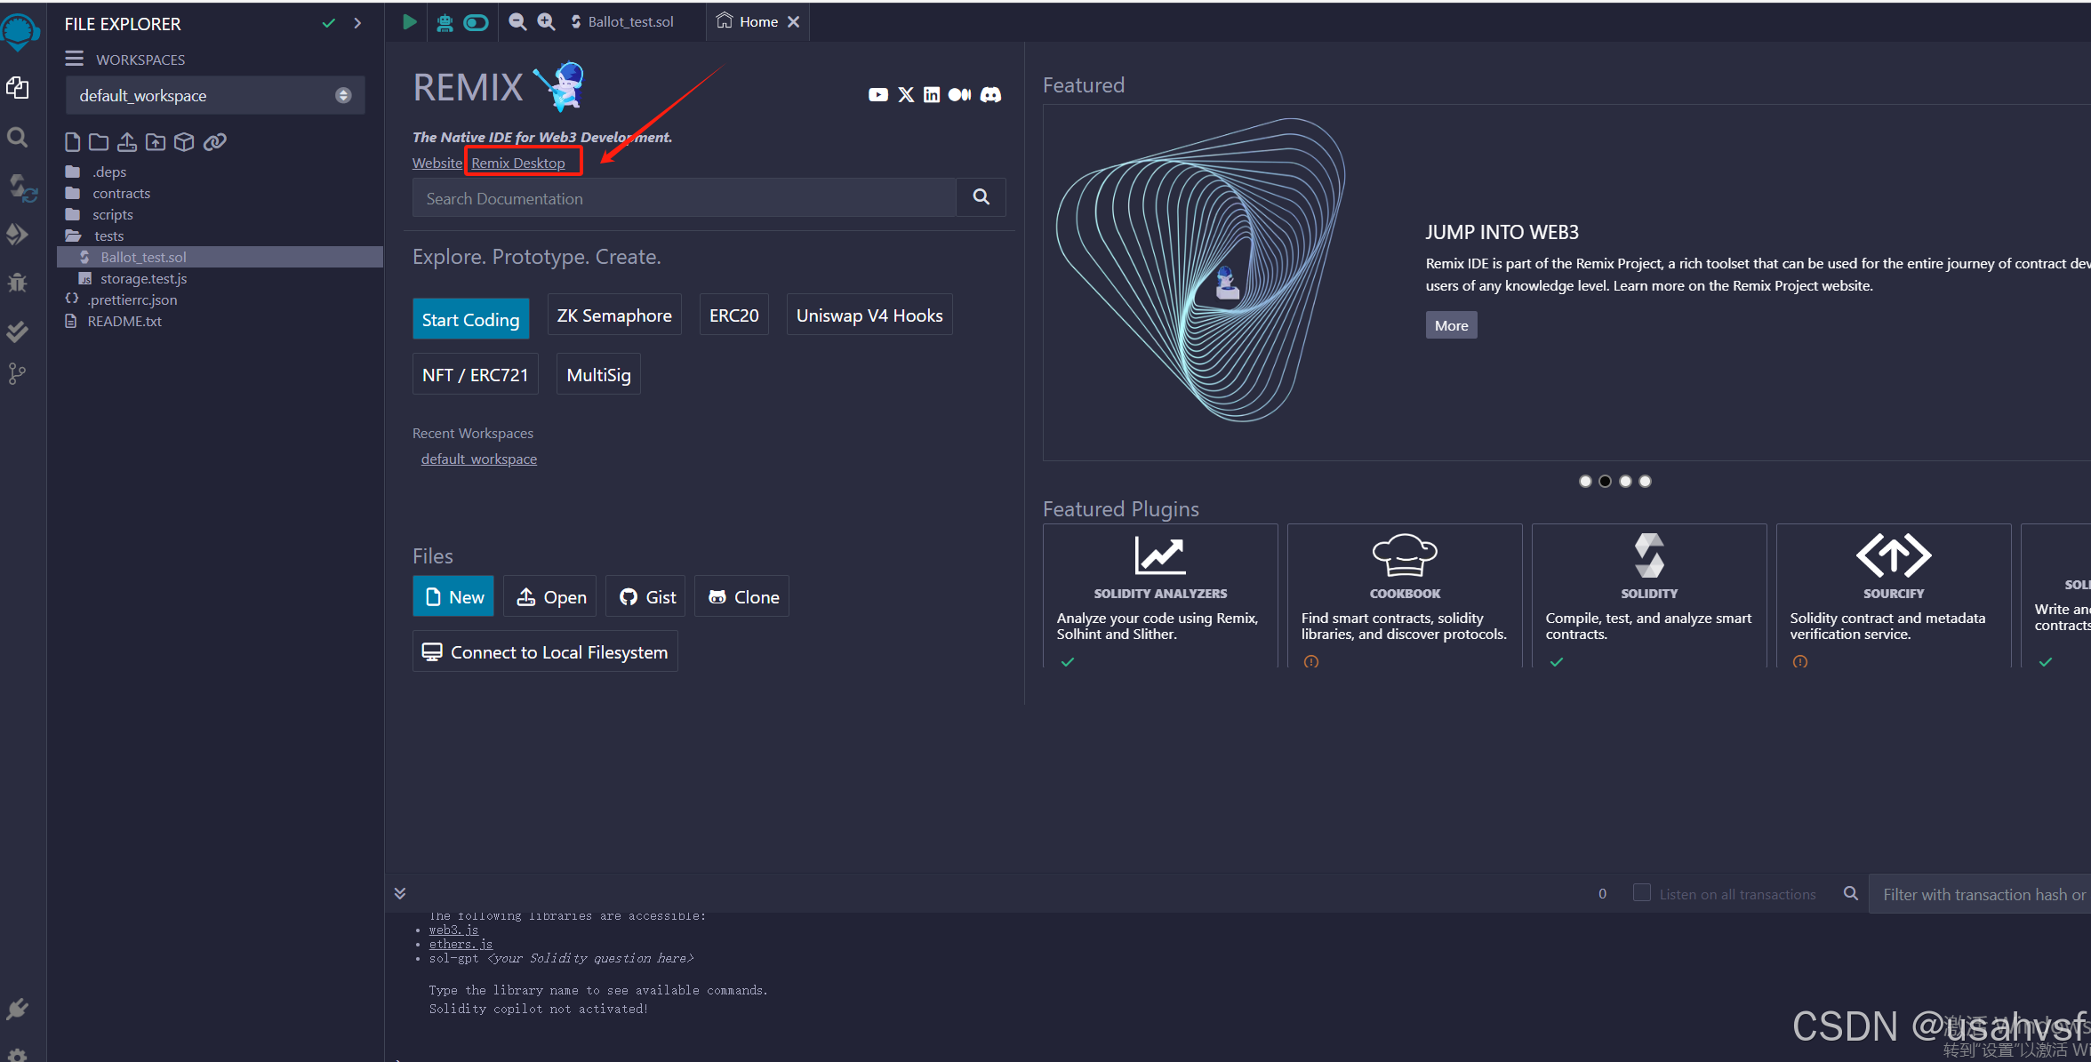This screenshot has height=1062, width=2091.
Task: Open the Deploy & Run transactions panel
Action: click(x=18, y=235)
